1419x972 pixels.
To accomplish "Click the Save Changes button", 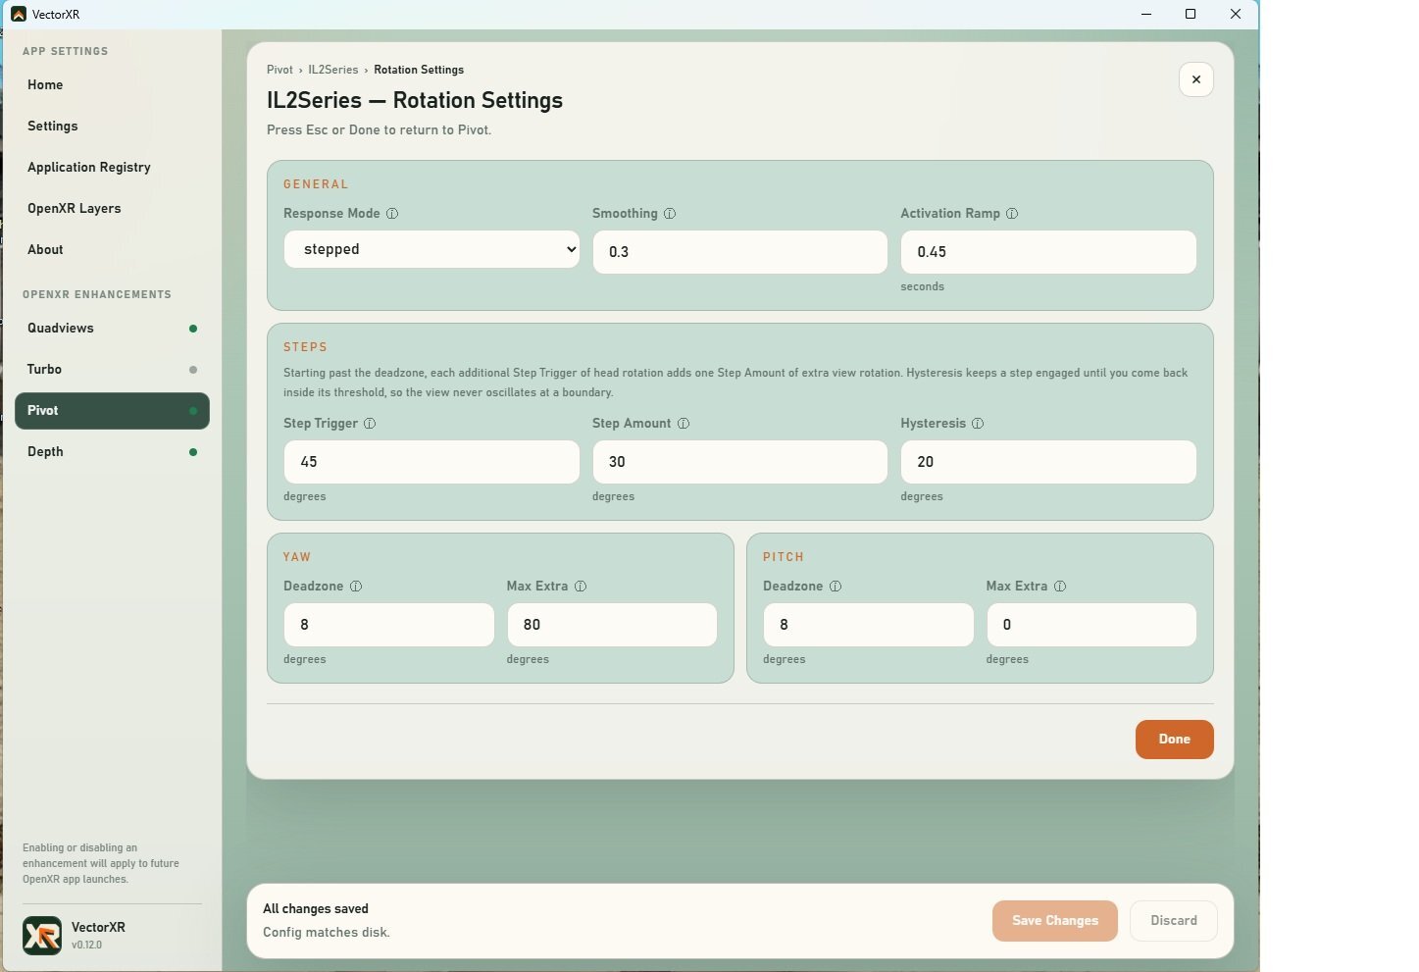I will 1054,921.
